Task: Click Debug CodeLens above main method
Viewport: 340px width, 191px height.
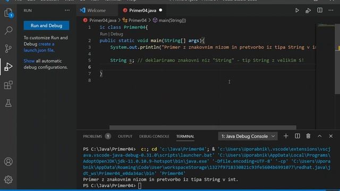Action: [x=117, y=34]
